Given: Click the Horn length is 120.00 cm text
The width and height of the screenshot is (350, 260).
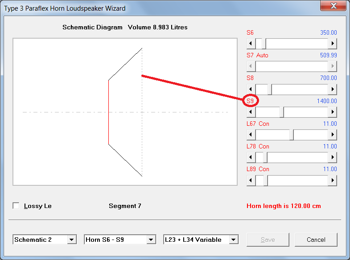Looking at the screenshot, I should 284,206.
